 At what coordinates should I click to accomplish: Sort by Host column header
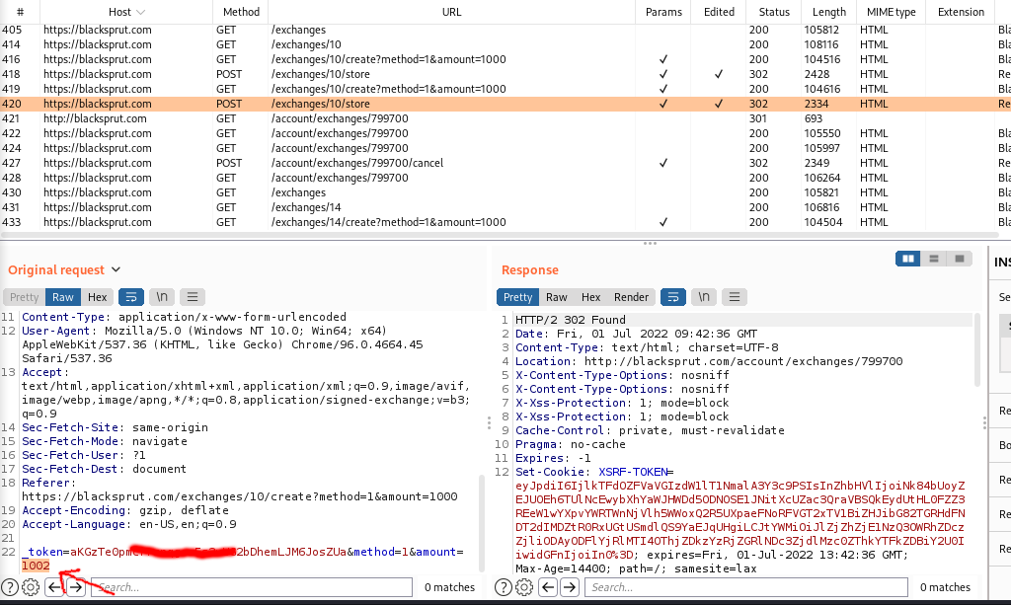[x=126, y=12]
